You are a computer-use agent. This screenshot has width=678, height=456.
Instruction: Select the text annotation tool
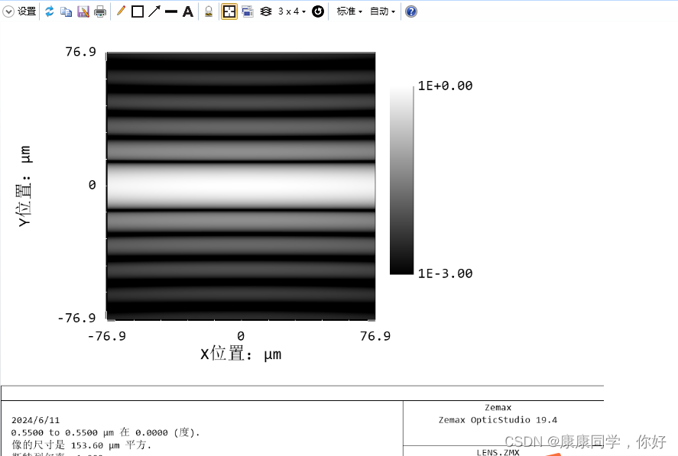pos(188,11)
